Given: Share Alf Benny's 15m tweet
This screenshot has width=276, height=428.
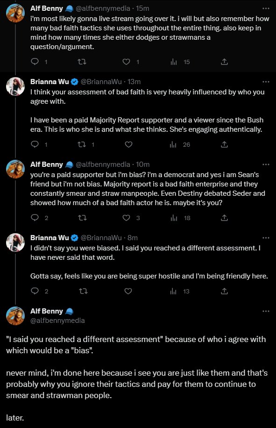Looking at the screenshot, I should coord(224,62).
